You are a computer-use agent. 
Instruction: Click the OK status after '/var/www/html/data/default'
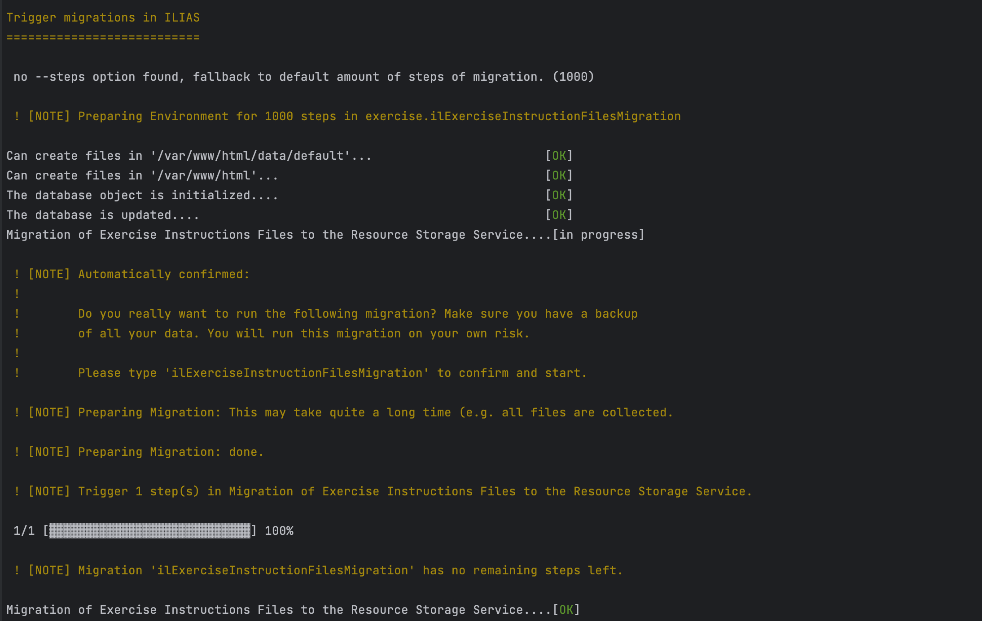coord(559,156)
